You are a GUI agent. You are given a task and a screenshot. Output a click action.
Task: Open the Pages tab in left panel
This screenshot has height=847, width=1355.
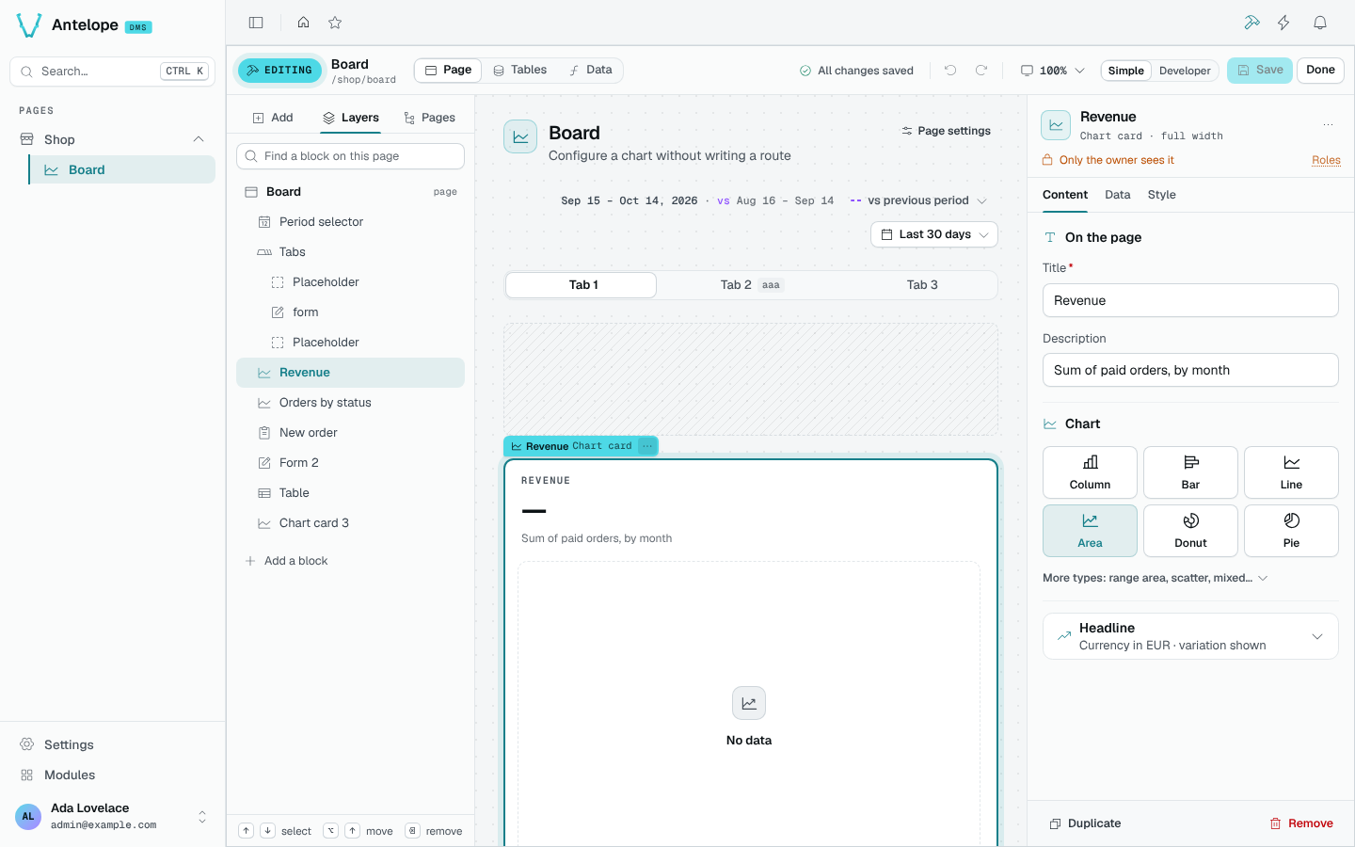(x=429, y=118)
